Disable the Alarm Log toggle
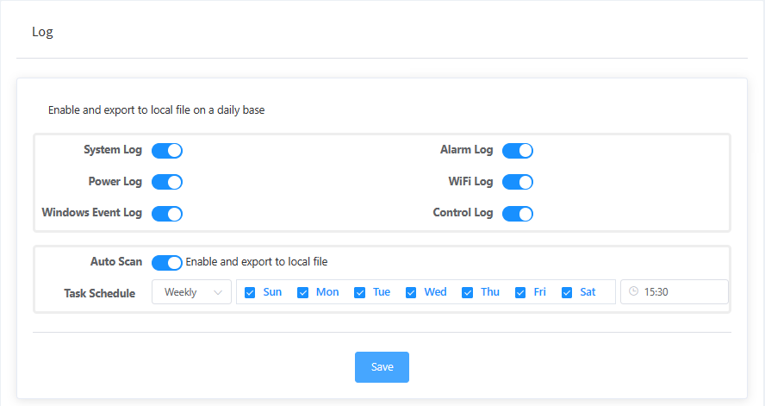The width and height of the screenshot is (765, 406). (x=518, y=151)
